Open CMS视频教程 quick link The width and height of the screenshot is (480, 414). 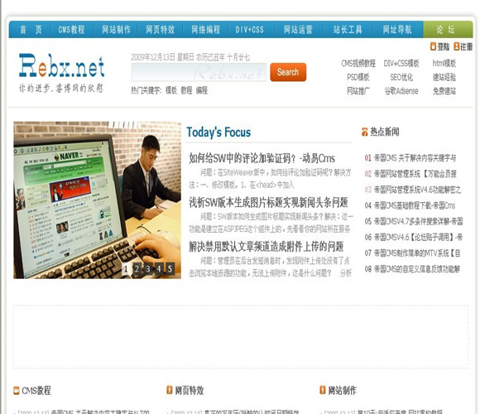358,64
